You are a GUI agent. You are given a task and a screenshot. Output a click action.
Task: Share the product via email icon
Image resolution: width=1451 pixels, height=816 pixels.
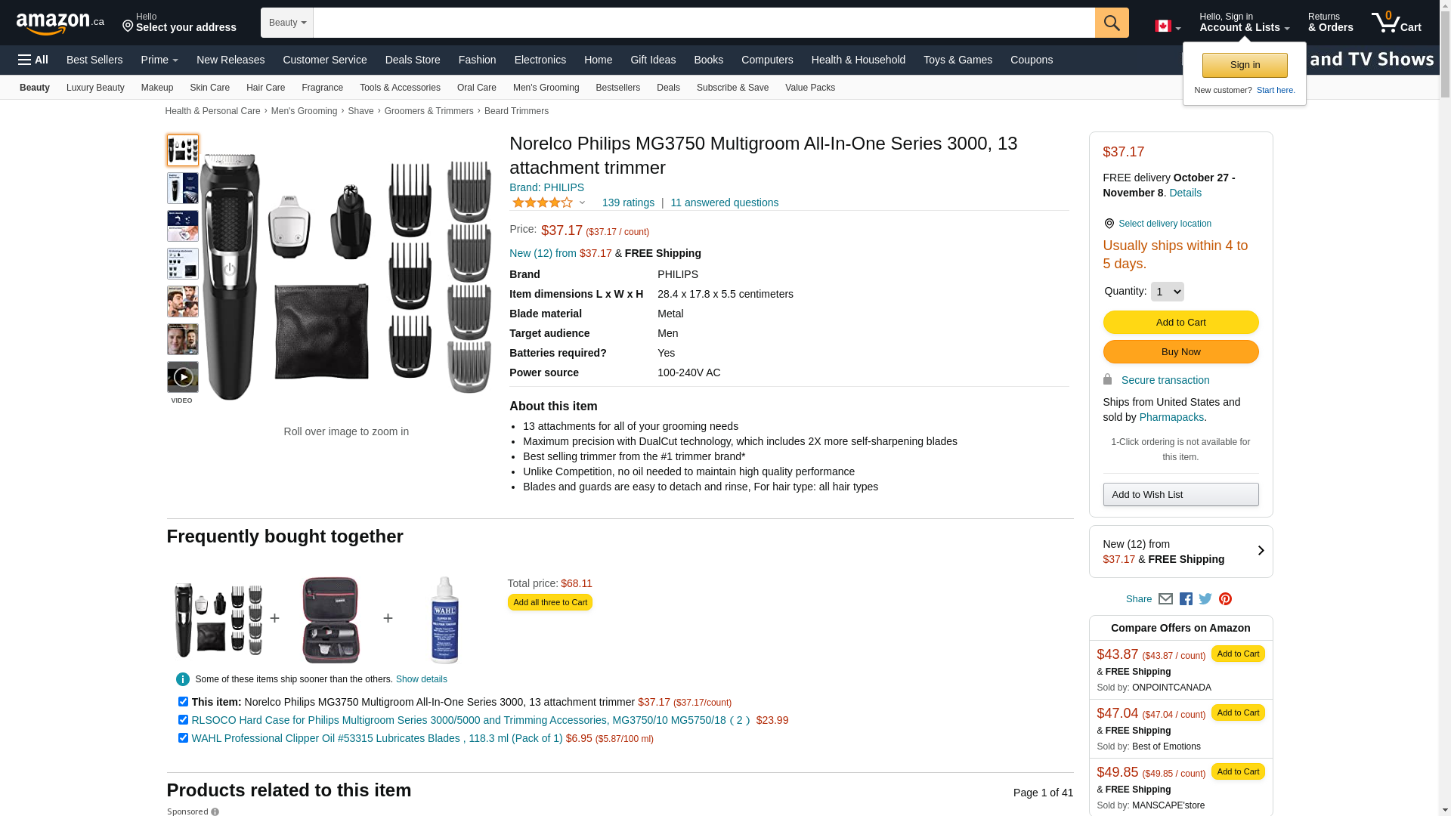point(1165,599)
